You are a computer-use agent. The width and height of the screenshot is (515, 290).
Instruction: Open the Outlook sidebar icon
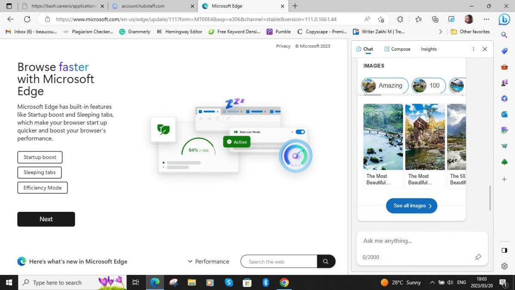pos(504,114)
